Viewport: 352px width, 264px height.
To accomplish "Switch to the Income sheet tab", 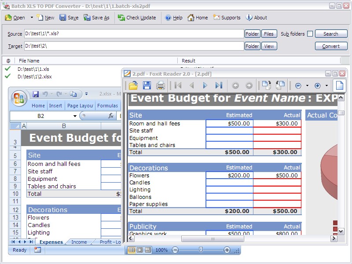I will tap(79, 242).
